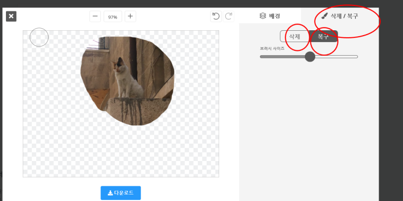The height and width of the screenshot is (201, 403).
Task: Undo the last brush stroke
Action: coord(216,16)
